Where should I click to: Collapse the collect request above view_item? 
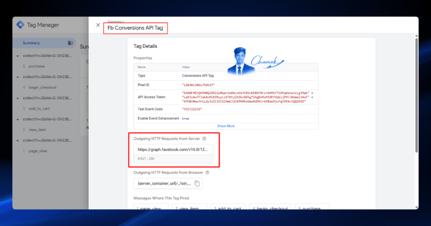pyautogui.click(x=18, y=120)
